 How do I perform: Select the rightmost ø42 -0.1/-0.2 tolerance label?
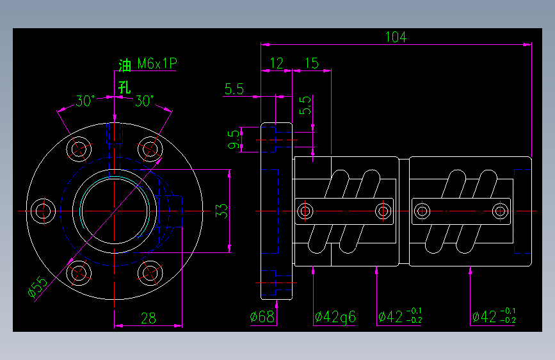pyautogui.click(x=494, y=316)
